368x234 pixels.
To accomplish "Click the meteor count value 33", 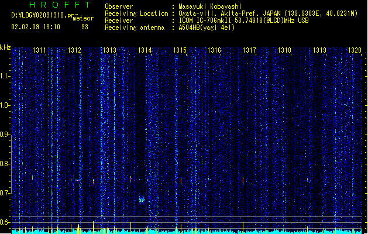I will [85, 27].
